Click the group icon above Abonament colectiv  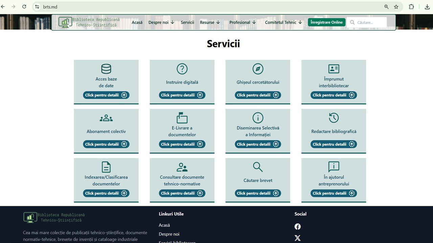pos(106,118)
